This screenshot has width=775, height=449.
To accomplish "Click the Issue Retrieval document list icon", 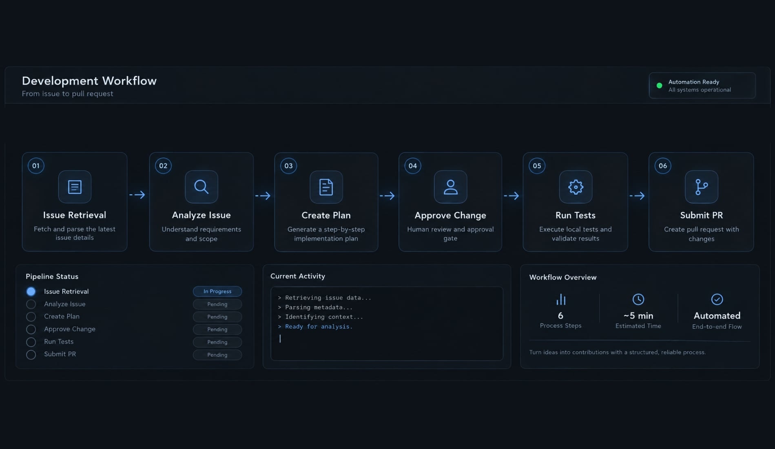I will [75, 187].
